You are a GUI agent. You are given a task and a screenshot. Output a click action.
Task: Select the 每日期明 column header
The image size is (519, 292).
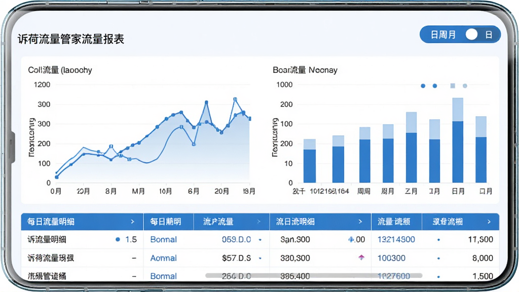click(166, 222)
